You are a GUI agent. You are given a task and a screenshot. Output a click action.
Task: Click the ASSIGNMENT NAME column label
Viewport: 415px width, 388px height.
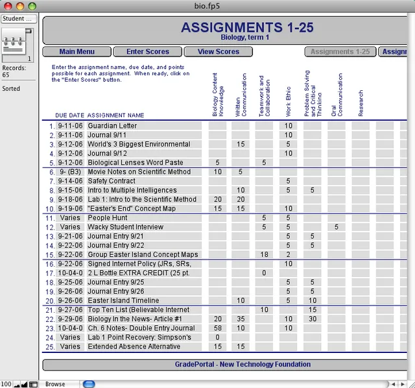115,115
